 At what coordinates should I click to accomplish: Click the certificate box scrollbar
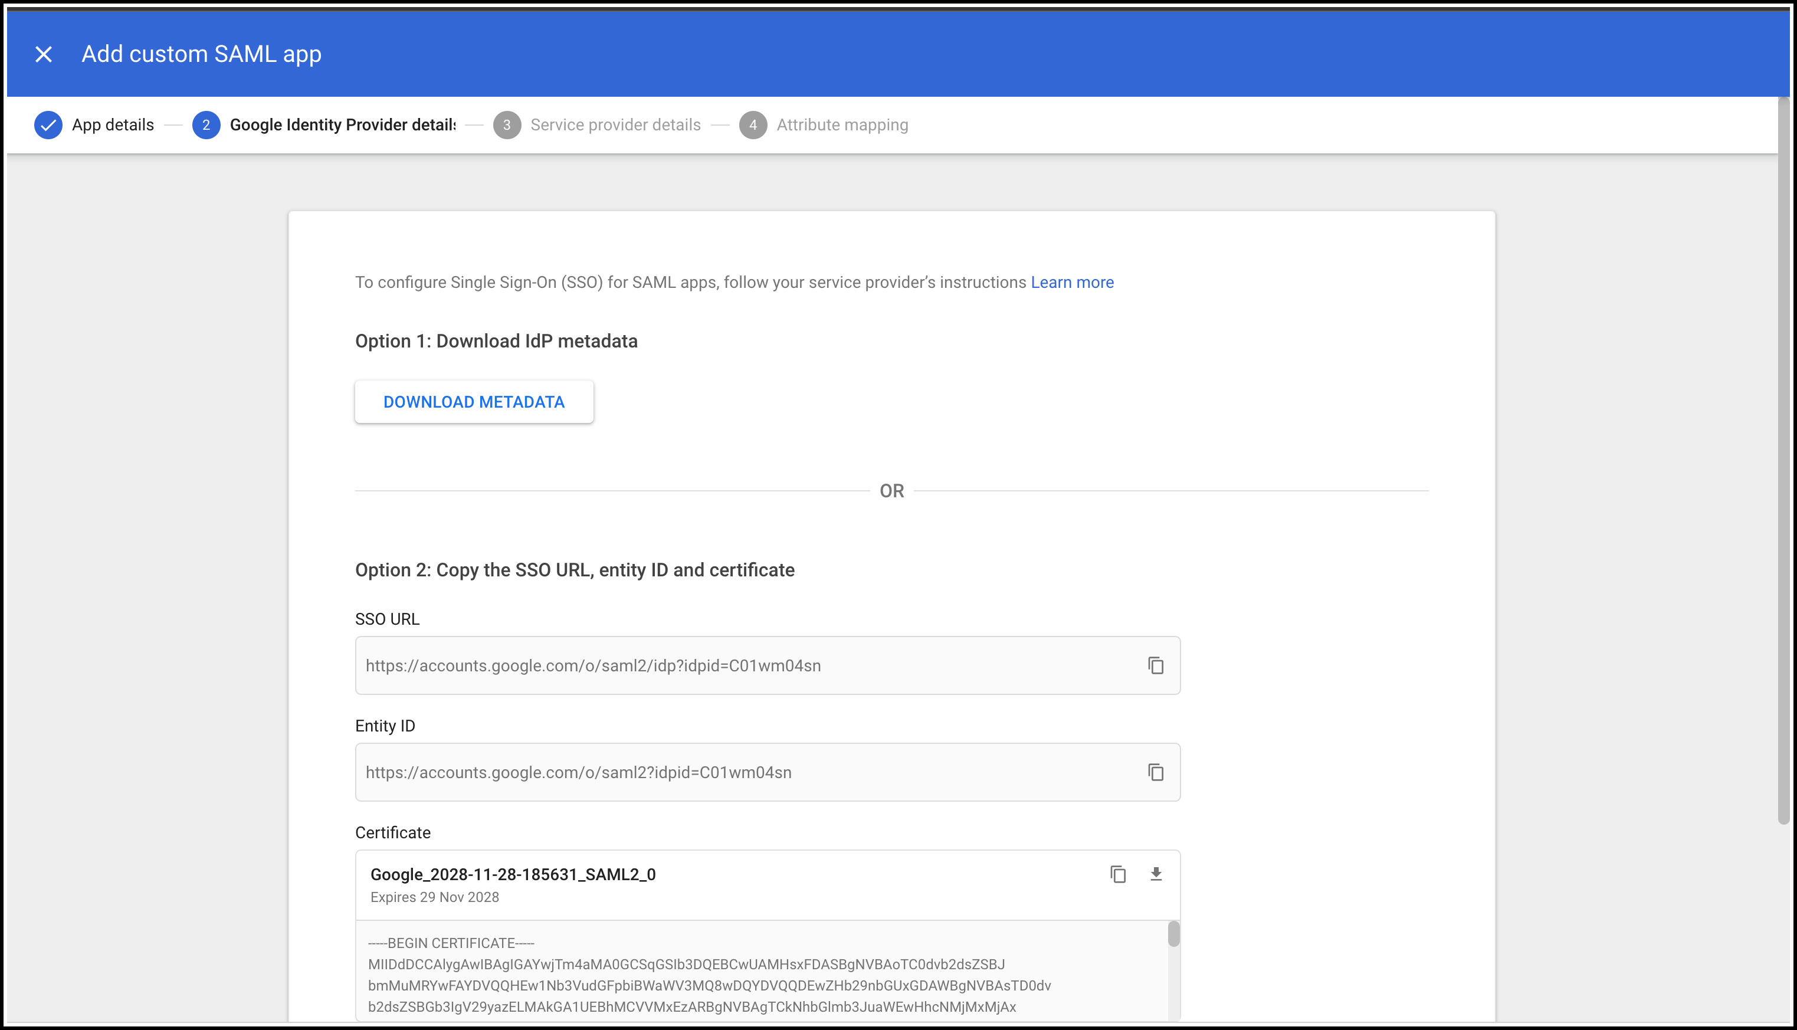coord(1173,934)
